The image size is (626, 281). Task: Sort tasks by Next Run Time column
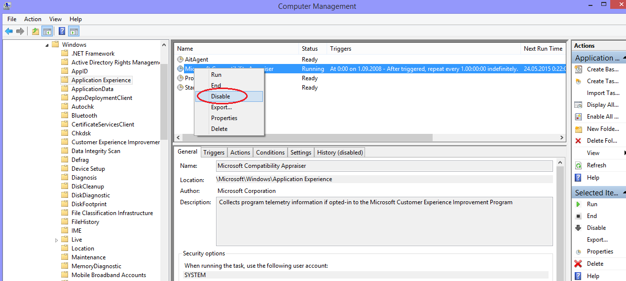pos(543,49)
